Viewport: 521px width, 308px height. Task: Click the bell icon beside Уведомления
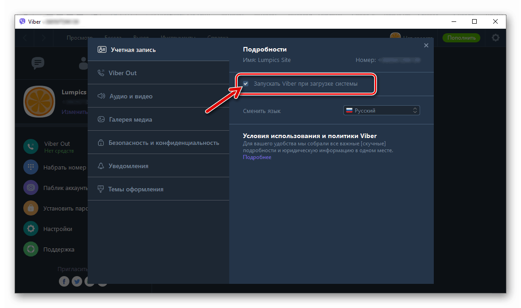click(x=100, y=166)
